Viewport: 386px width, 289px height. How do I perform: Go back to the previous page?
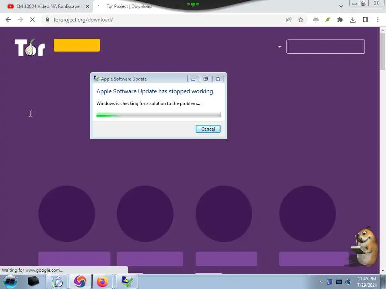[x=8, y=20]
